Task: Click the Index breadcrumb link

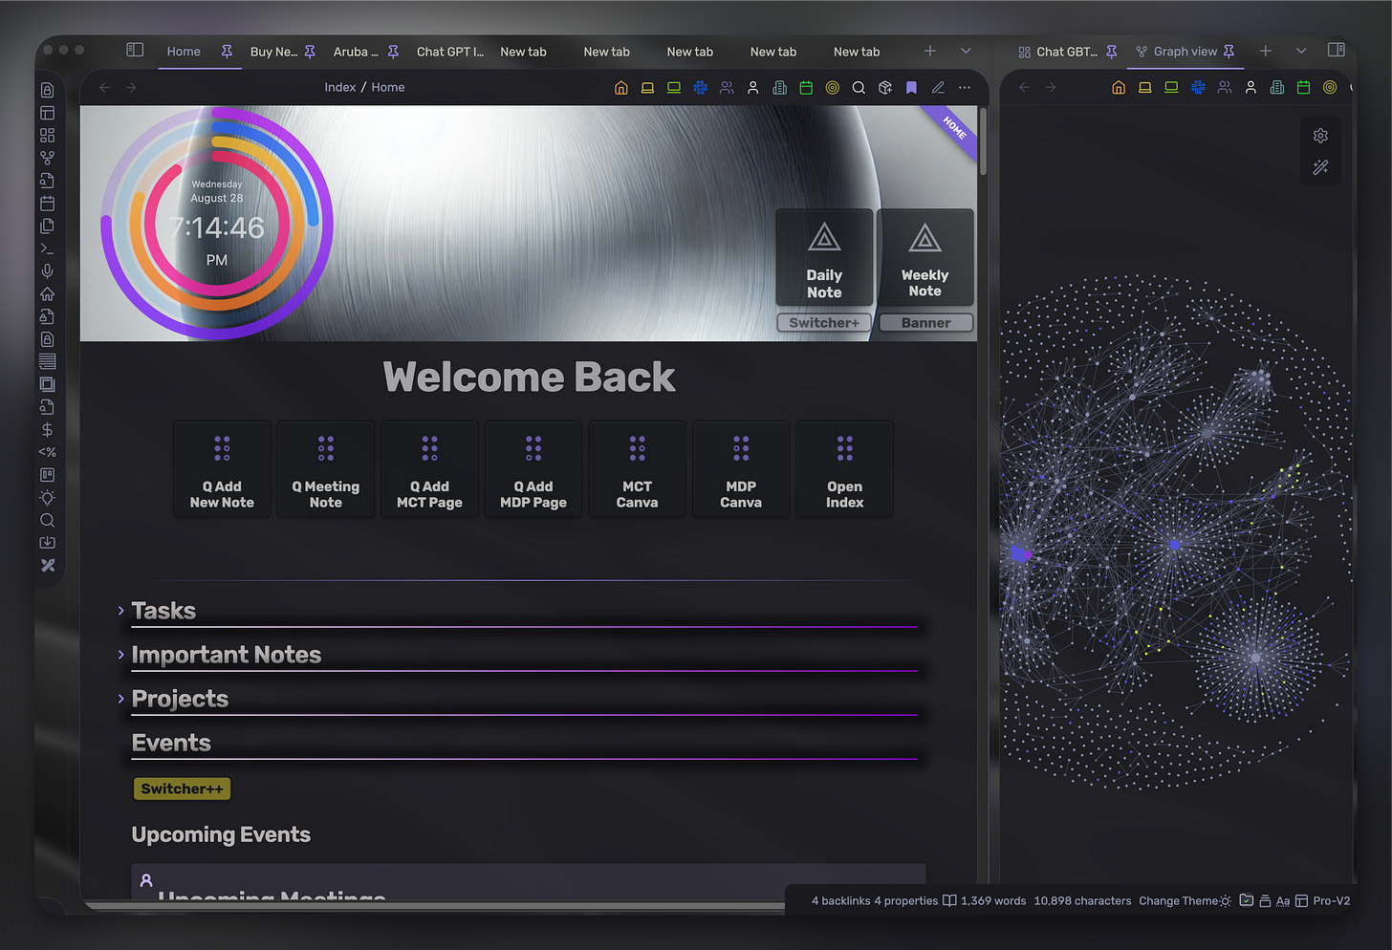Action: (339, 88)
